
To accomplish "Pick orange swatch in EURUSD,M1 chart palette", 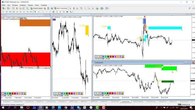I will 117,93.
